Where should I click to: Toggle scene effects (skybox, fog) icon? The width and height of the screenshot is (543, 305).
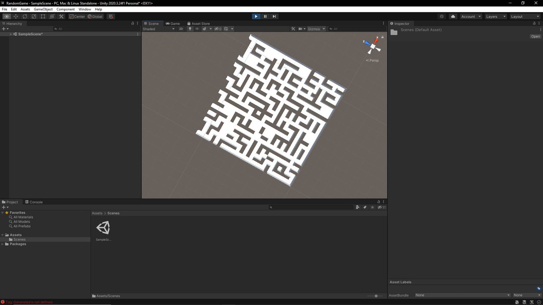tap(204, 29)
